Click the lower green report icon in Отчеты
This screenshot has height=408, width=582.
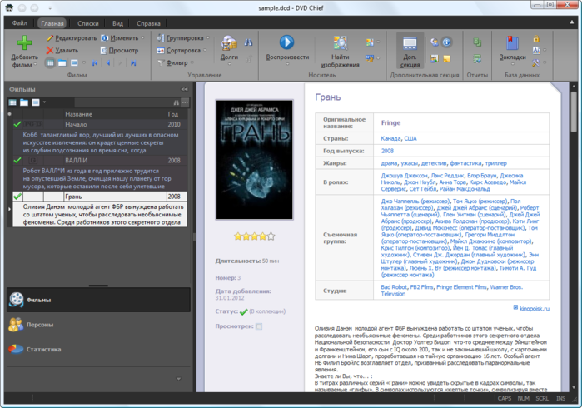pos(477,58)
